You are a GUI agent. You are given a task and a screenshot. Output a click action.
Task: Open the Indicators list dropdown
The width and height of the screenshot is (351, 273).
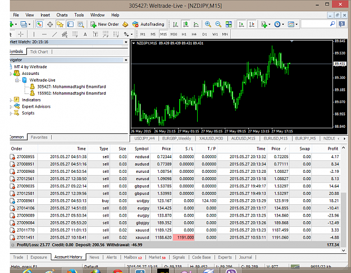pos(266,24)
